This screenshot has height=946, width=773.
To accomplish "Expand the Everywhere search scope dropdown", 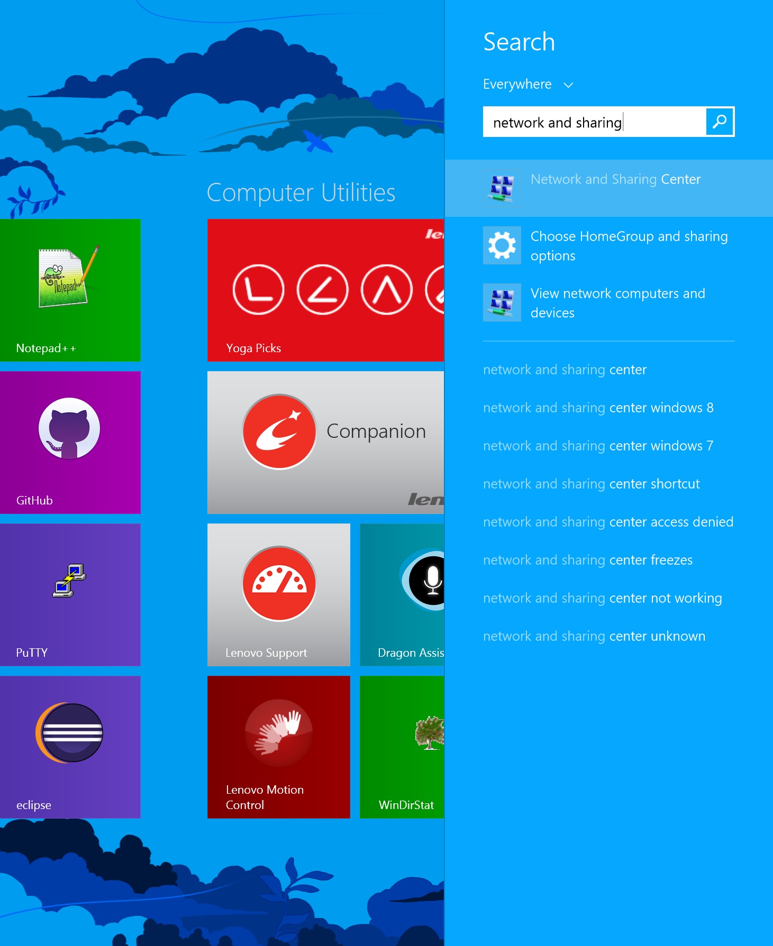I will pyautogui.click(x=528, y=84).
